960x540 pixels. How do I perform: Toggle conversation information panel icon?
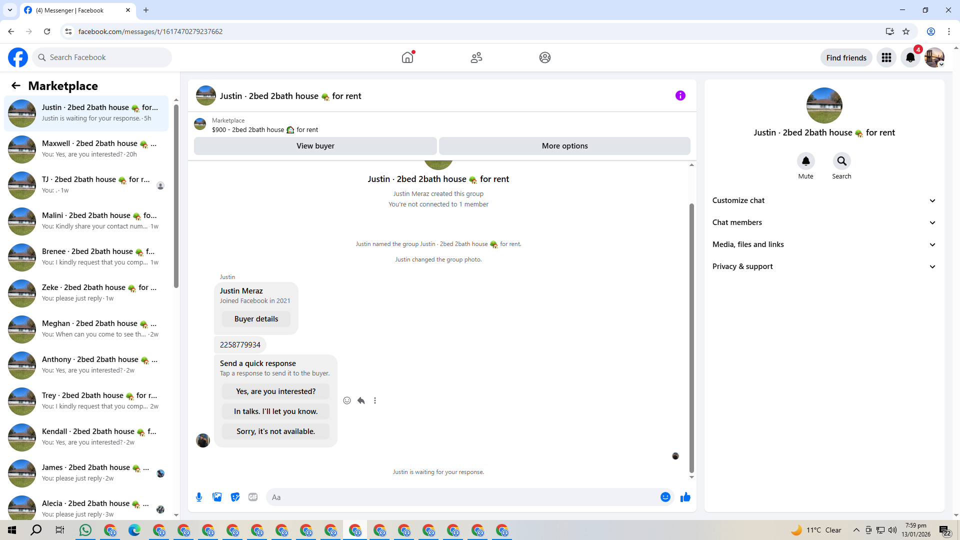680,95
